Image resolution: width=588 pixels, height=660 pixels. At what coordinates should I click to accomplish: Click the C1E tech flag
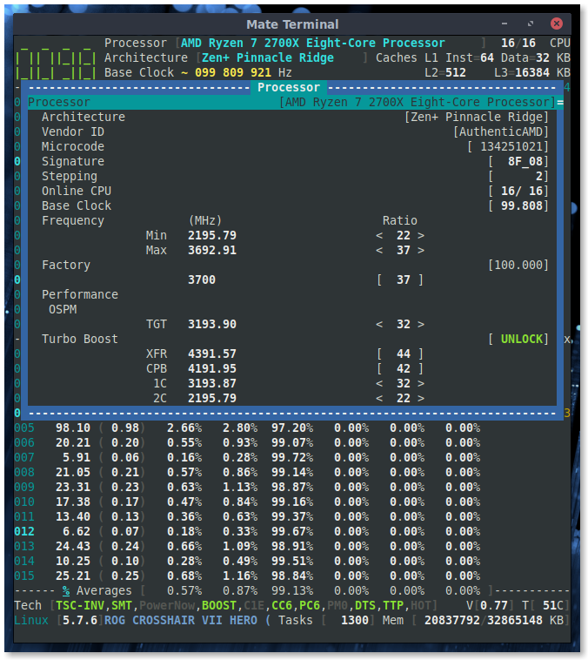click(x=254, y=606)
